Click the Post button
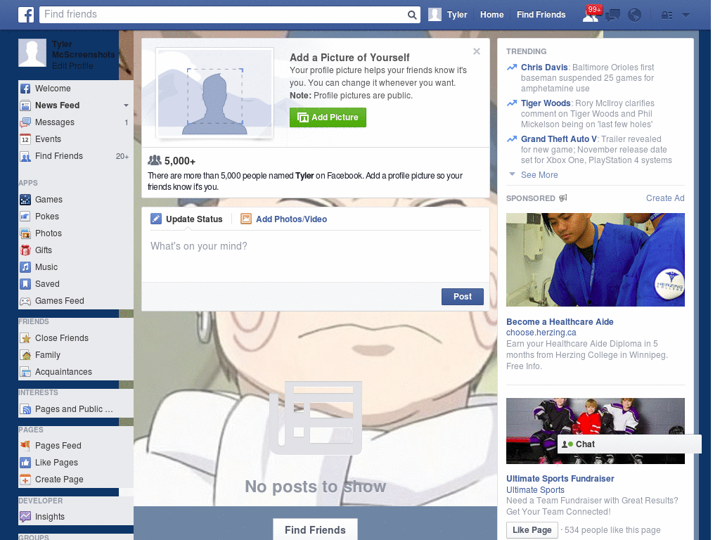Viewport: 720px width, 540px height. pos(463,297)
